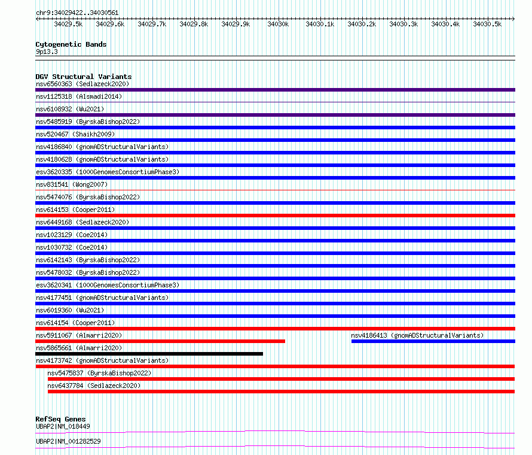Select the nsv1125318 (Alsmadi2014) label
Image resolution: width=532 pixels, height=455 pixels.
coord(79,96)
